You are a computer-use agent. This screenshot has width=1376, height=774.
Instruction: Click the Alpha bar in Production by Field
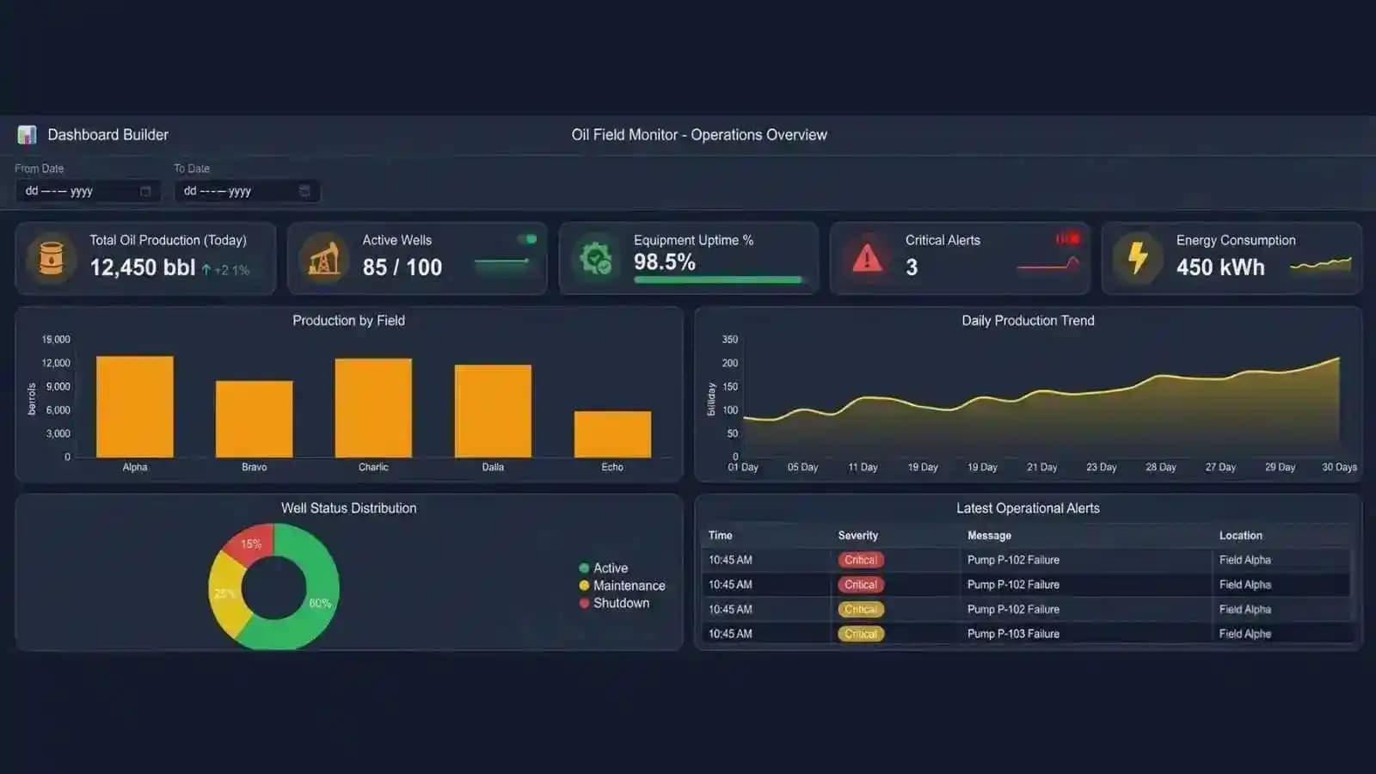tap(135, 407)
